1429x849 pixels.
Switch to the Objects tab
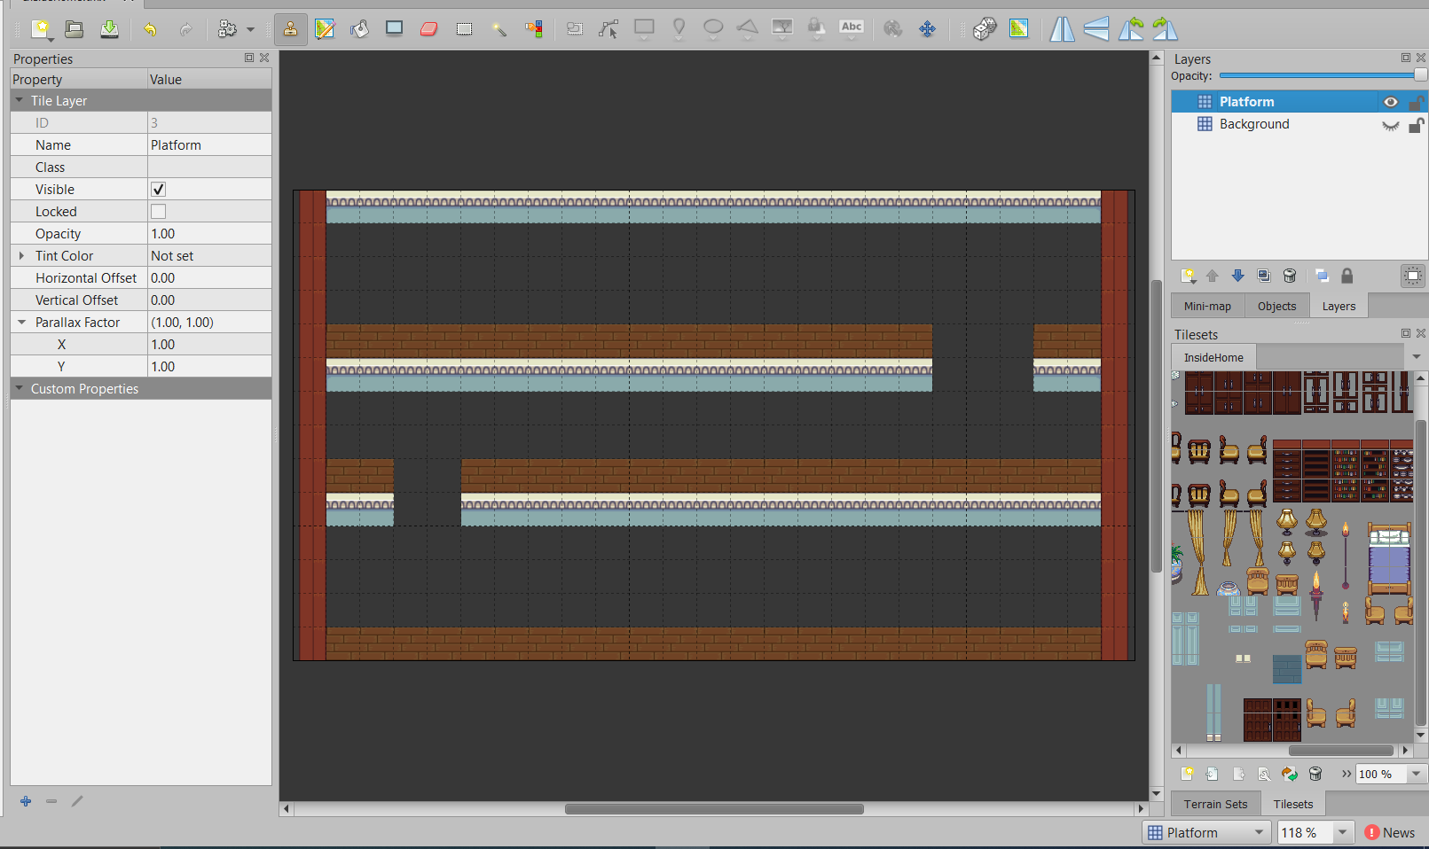(x=1276, y=307)
